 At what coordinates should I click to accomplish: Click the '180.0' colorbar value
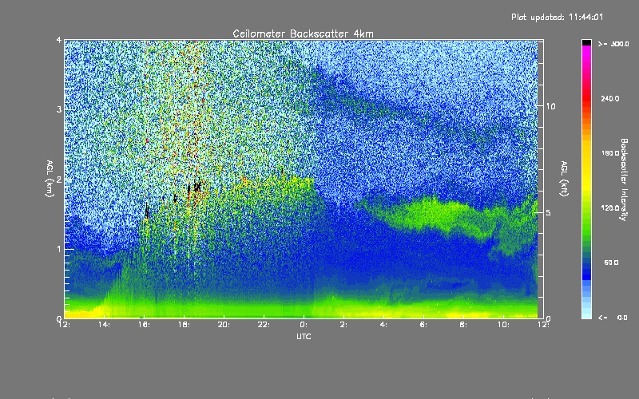pyautogui.click(x=610, y=153)
